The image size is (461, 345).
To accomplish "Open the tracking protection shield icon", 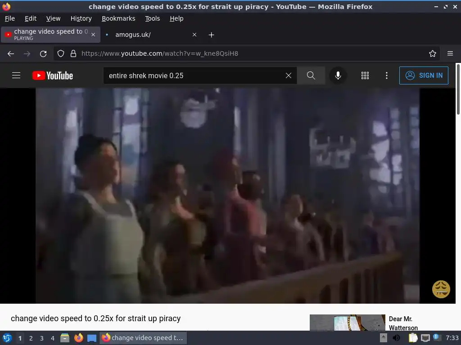I will 61,54.
